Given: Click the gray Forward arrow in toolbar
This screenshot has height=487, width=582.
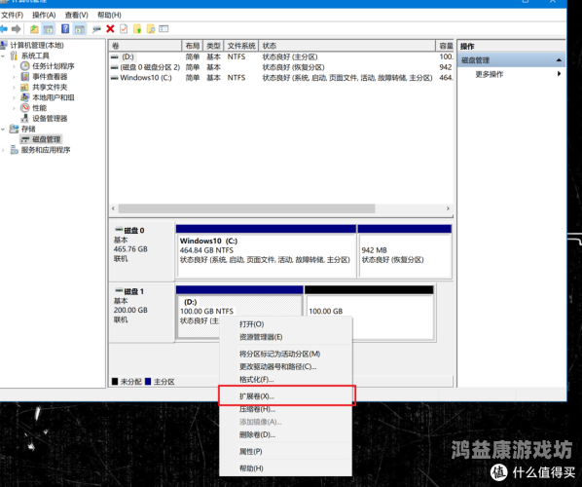Looking at the screenshot, I should coord(16,28).
